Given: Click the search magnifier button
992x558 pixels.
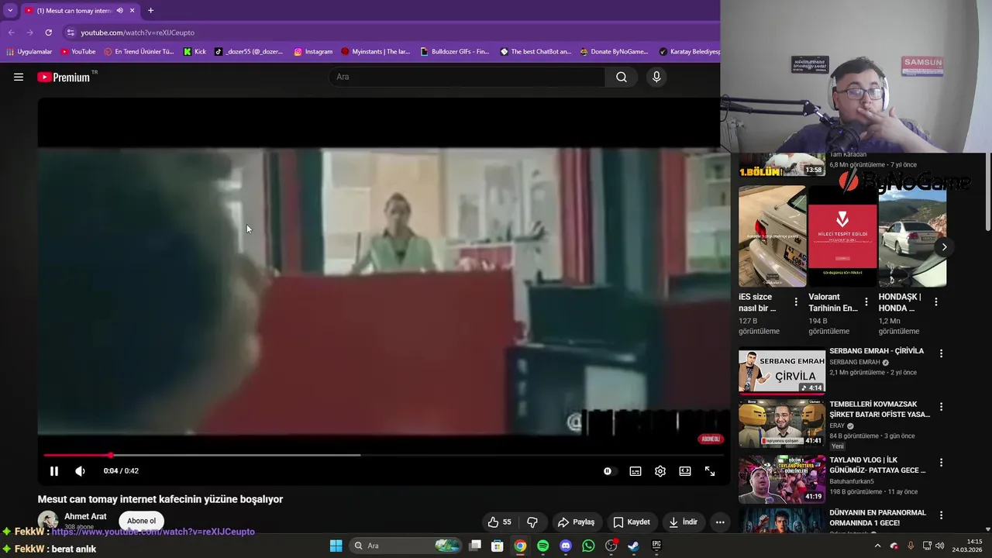Looking at the screenshot, I should 622,77.
